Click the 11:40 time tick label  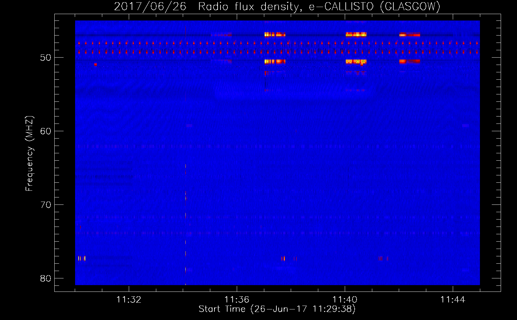click(345, 300)
